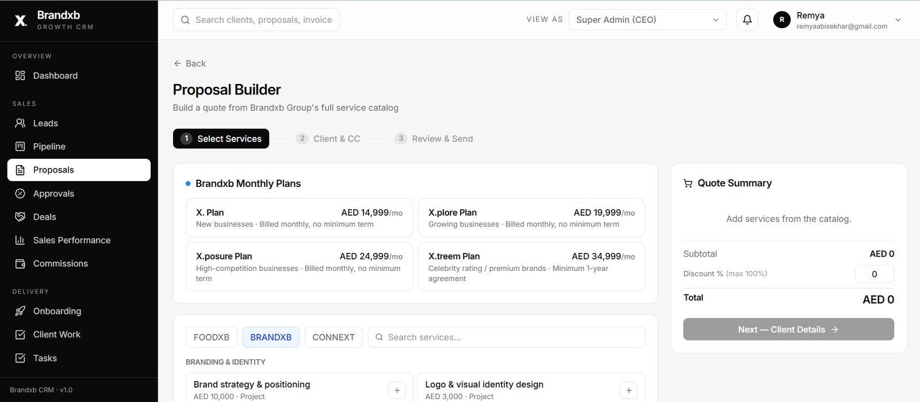
Task: Click the Brand strategy & positioning service row
Action: pos(299,388)
